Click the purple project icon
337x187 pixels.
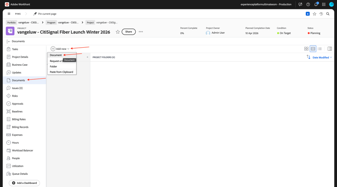pos(10,31)
